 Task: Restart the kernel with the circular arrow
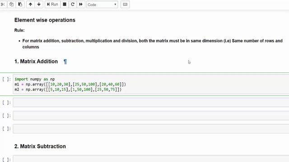(73, 4)
